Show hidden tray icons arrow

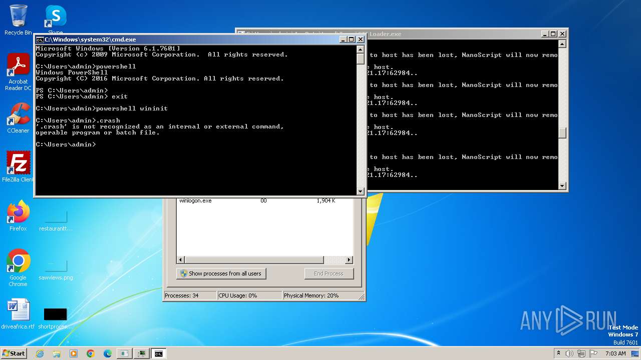[559, 353]
